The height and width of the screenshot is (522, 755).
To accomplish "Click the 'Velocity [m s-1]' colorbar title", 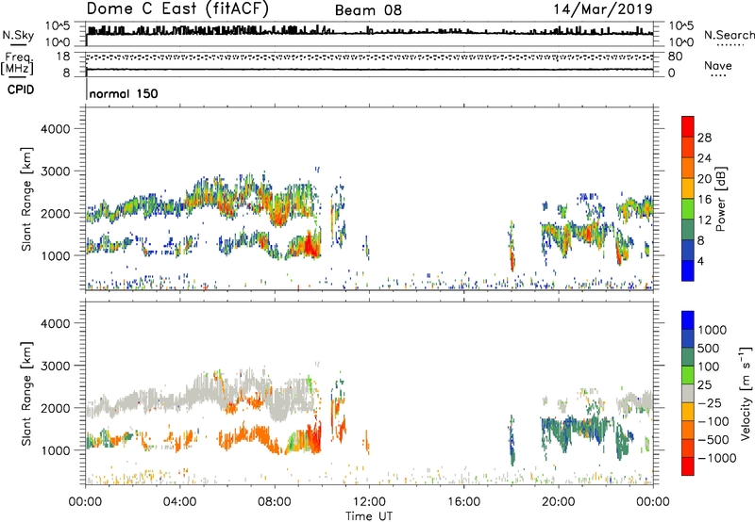I will [x=746, y=393].
